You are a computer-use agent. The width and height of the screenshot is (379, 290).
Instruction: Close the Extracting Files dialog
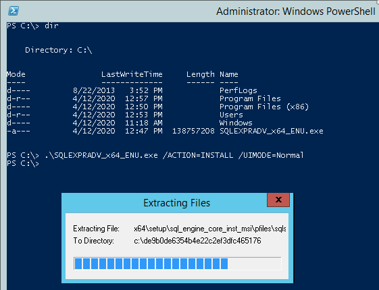(x=278, y=200)
